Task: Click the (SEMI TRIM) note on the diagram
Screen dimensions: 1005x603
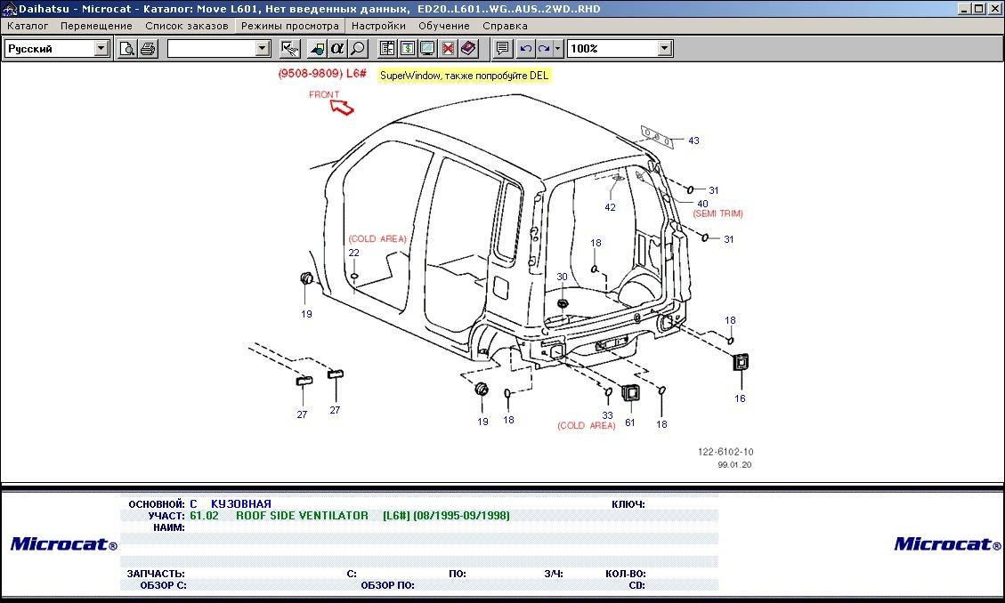Action: click(x=717, y=213)
